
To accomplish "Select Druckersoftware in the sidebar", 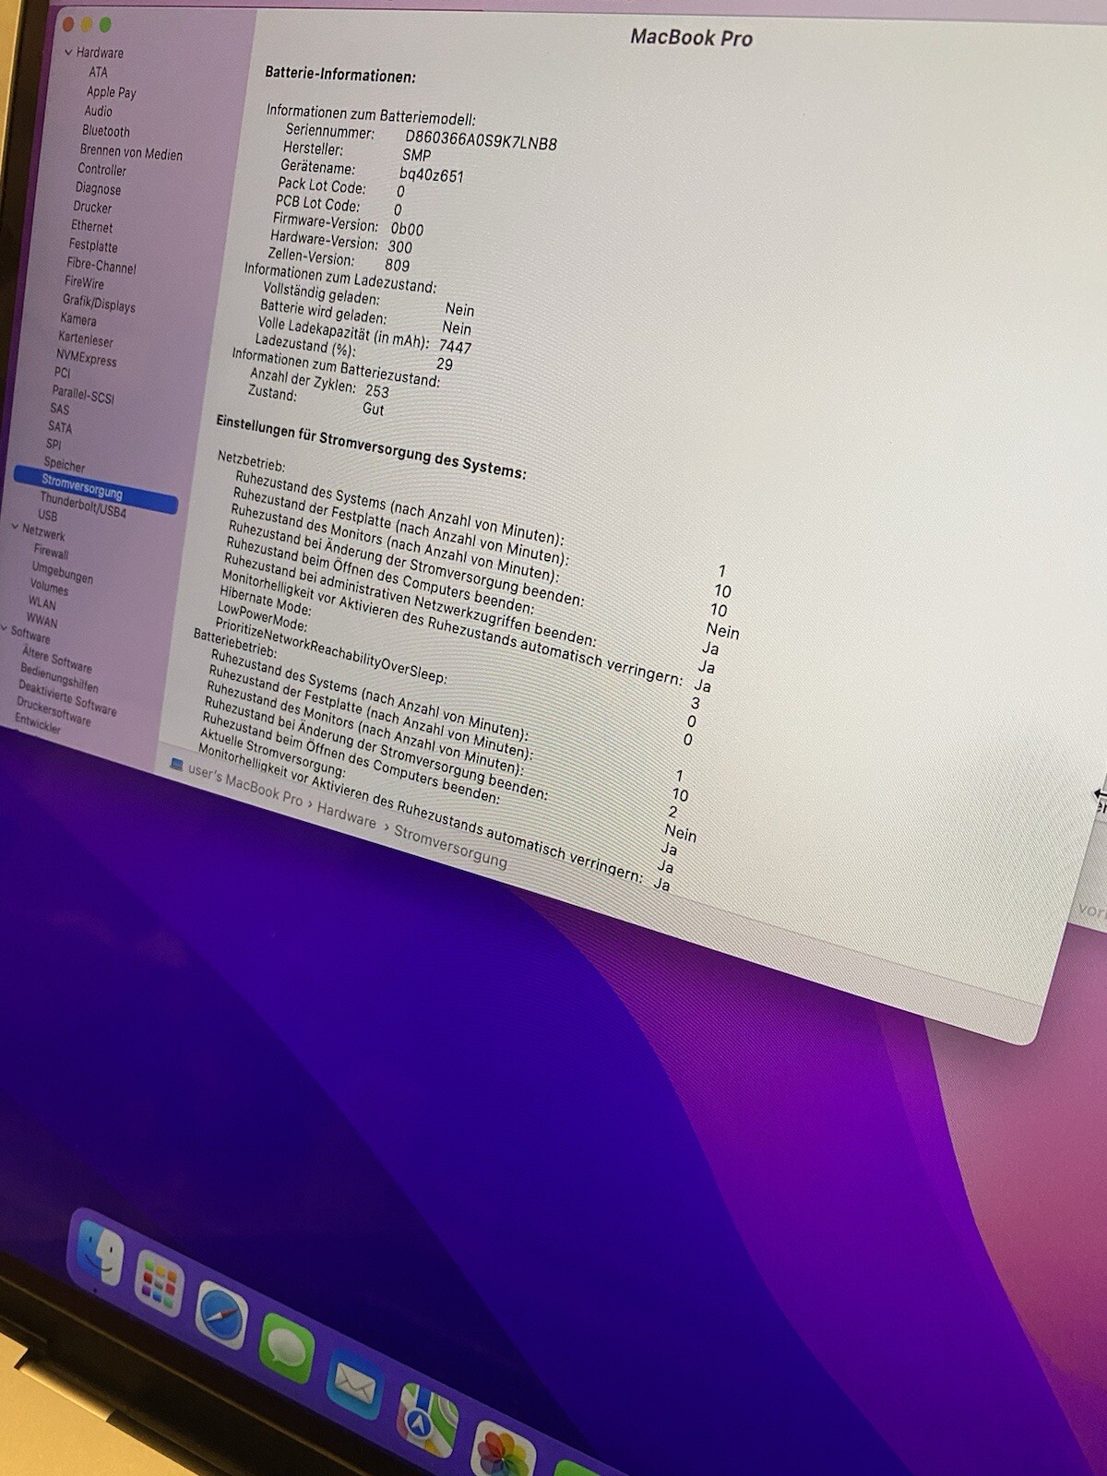I will pyautogui.click(x=54, y=711).
